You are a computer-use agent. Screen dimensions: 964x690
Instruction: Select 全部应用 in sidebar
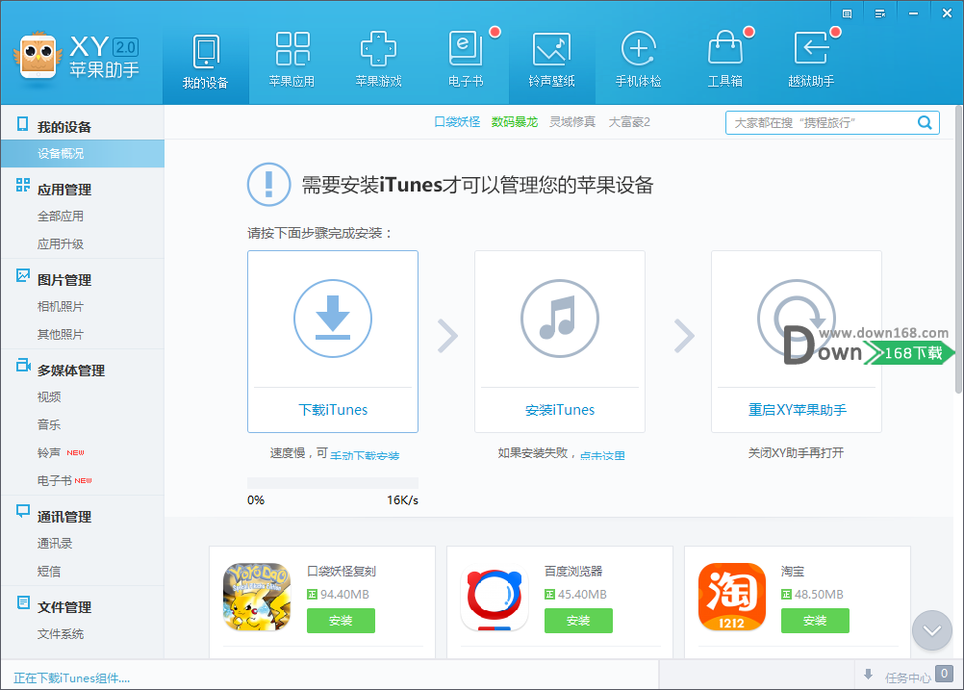(x=61, y=216)
